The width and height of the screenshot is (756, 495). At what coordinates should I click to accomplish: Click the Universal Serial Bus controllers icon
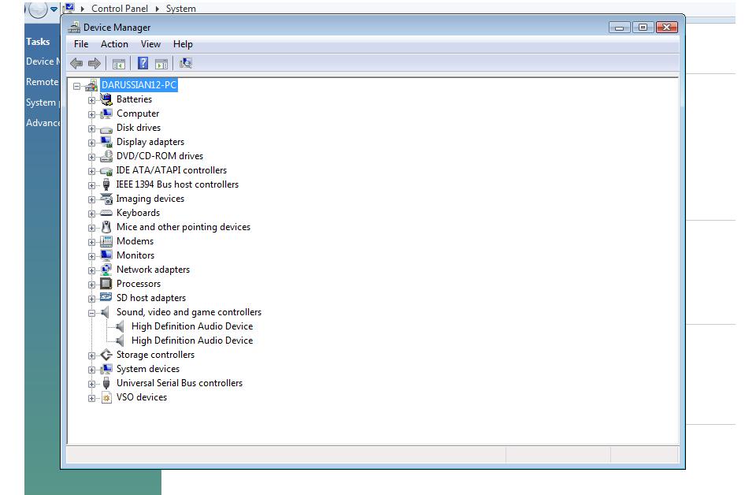(106, 383)
